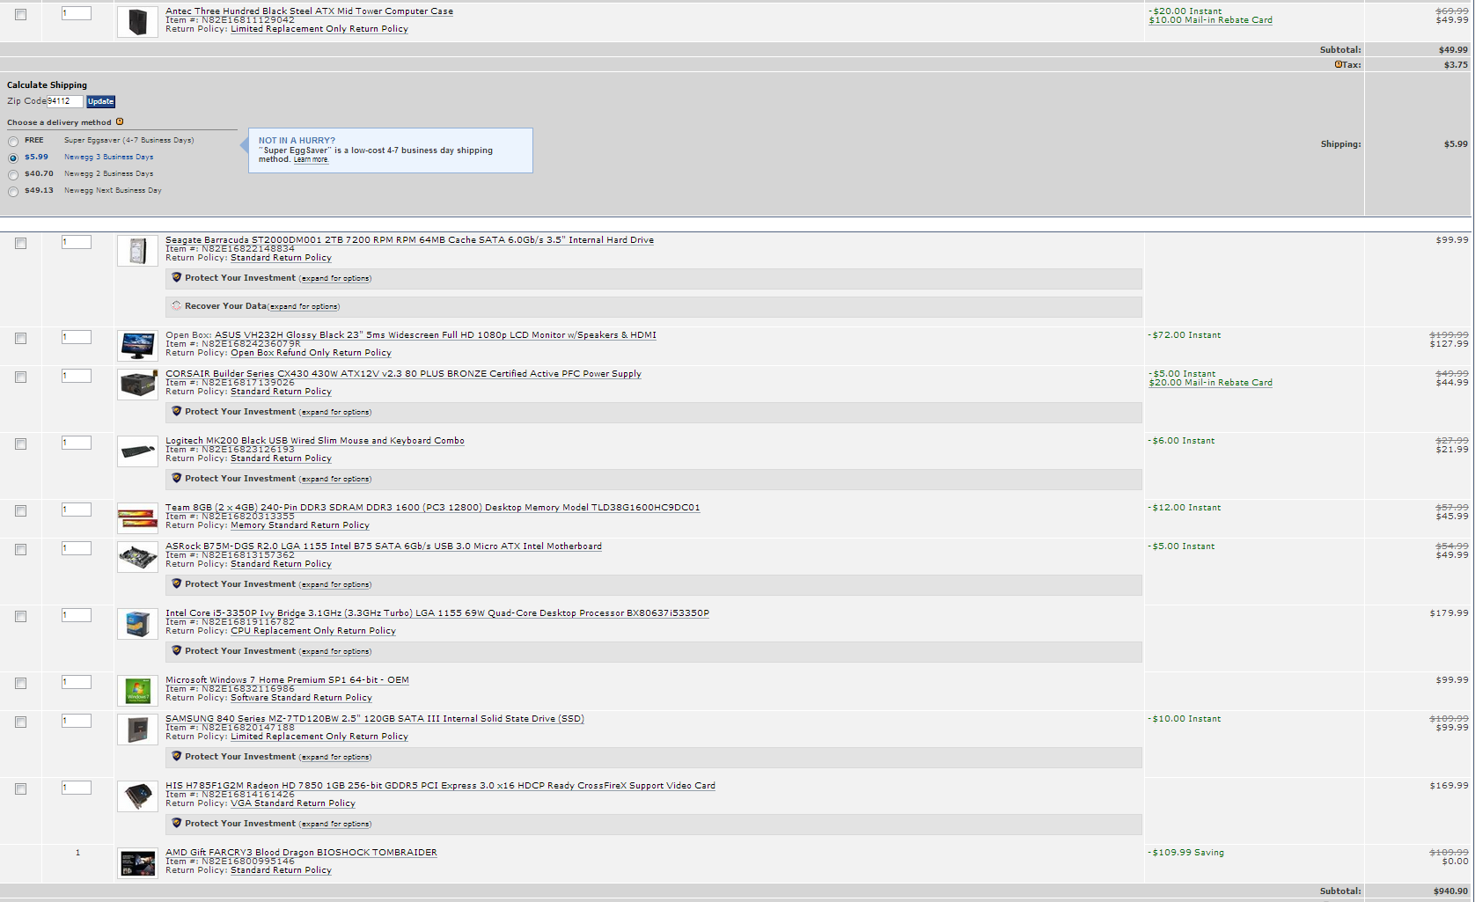Check the box for the Antec case
The height and width of the screenshot is (902, 1475).
(x=20, y=14)
